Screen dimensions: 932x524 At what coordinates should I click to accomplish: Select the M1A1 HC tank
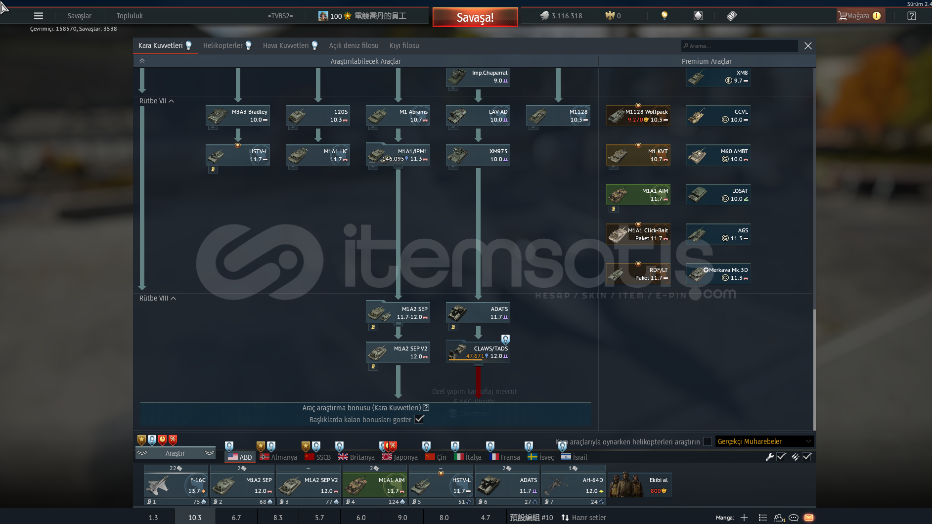coord(318,155)
